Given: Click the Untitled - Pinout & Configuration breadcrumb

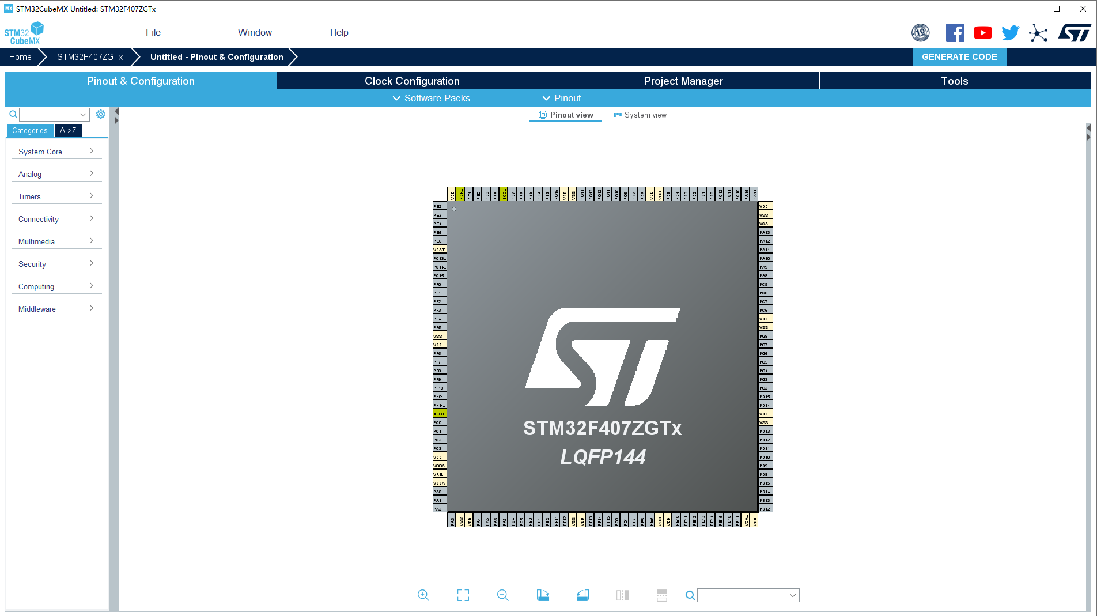Looking at the screenshot, I should 217,56.
